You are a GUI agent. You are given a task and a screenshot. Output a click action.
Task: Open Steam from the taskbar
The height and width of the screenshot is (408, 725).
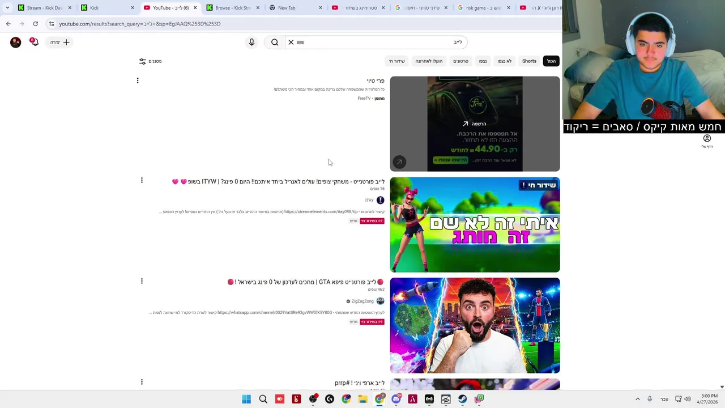coord(462,399)
